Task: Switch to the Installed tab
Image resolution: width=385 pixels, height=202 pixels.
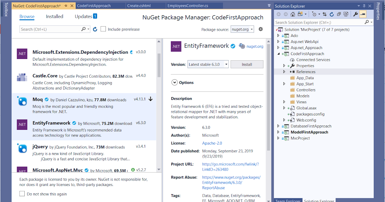Action: pyautogui.click(x=55, y=17)
